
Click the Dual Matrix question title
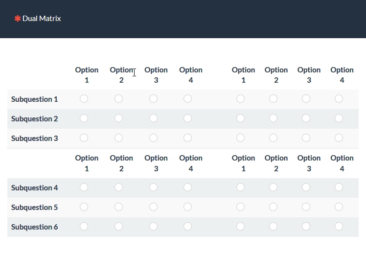pyautogui.click(x=42, y=19)
